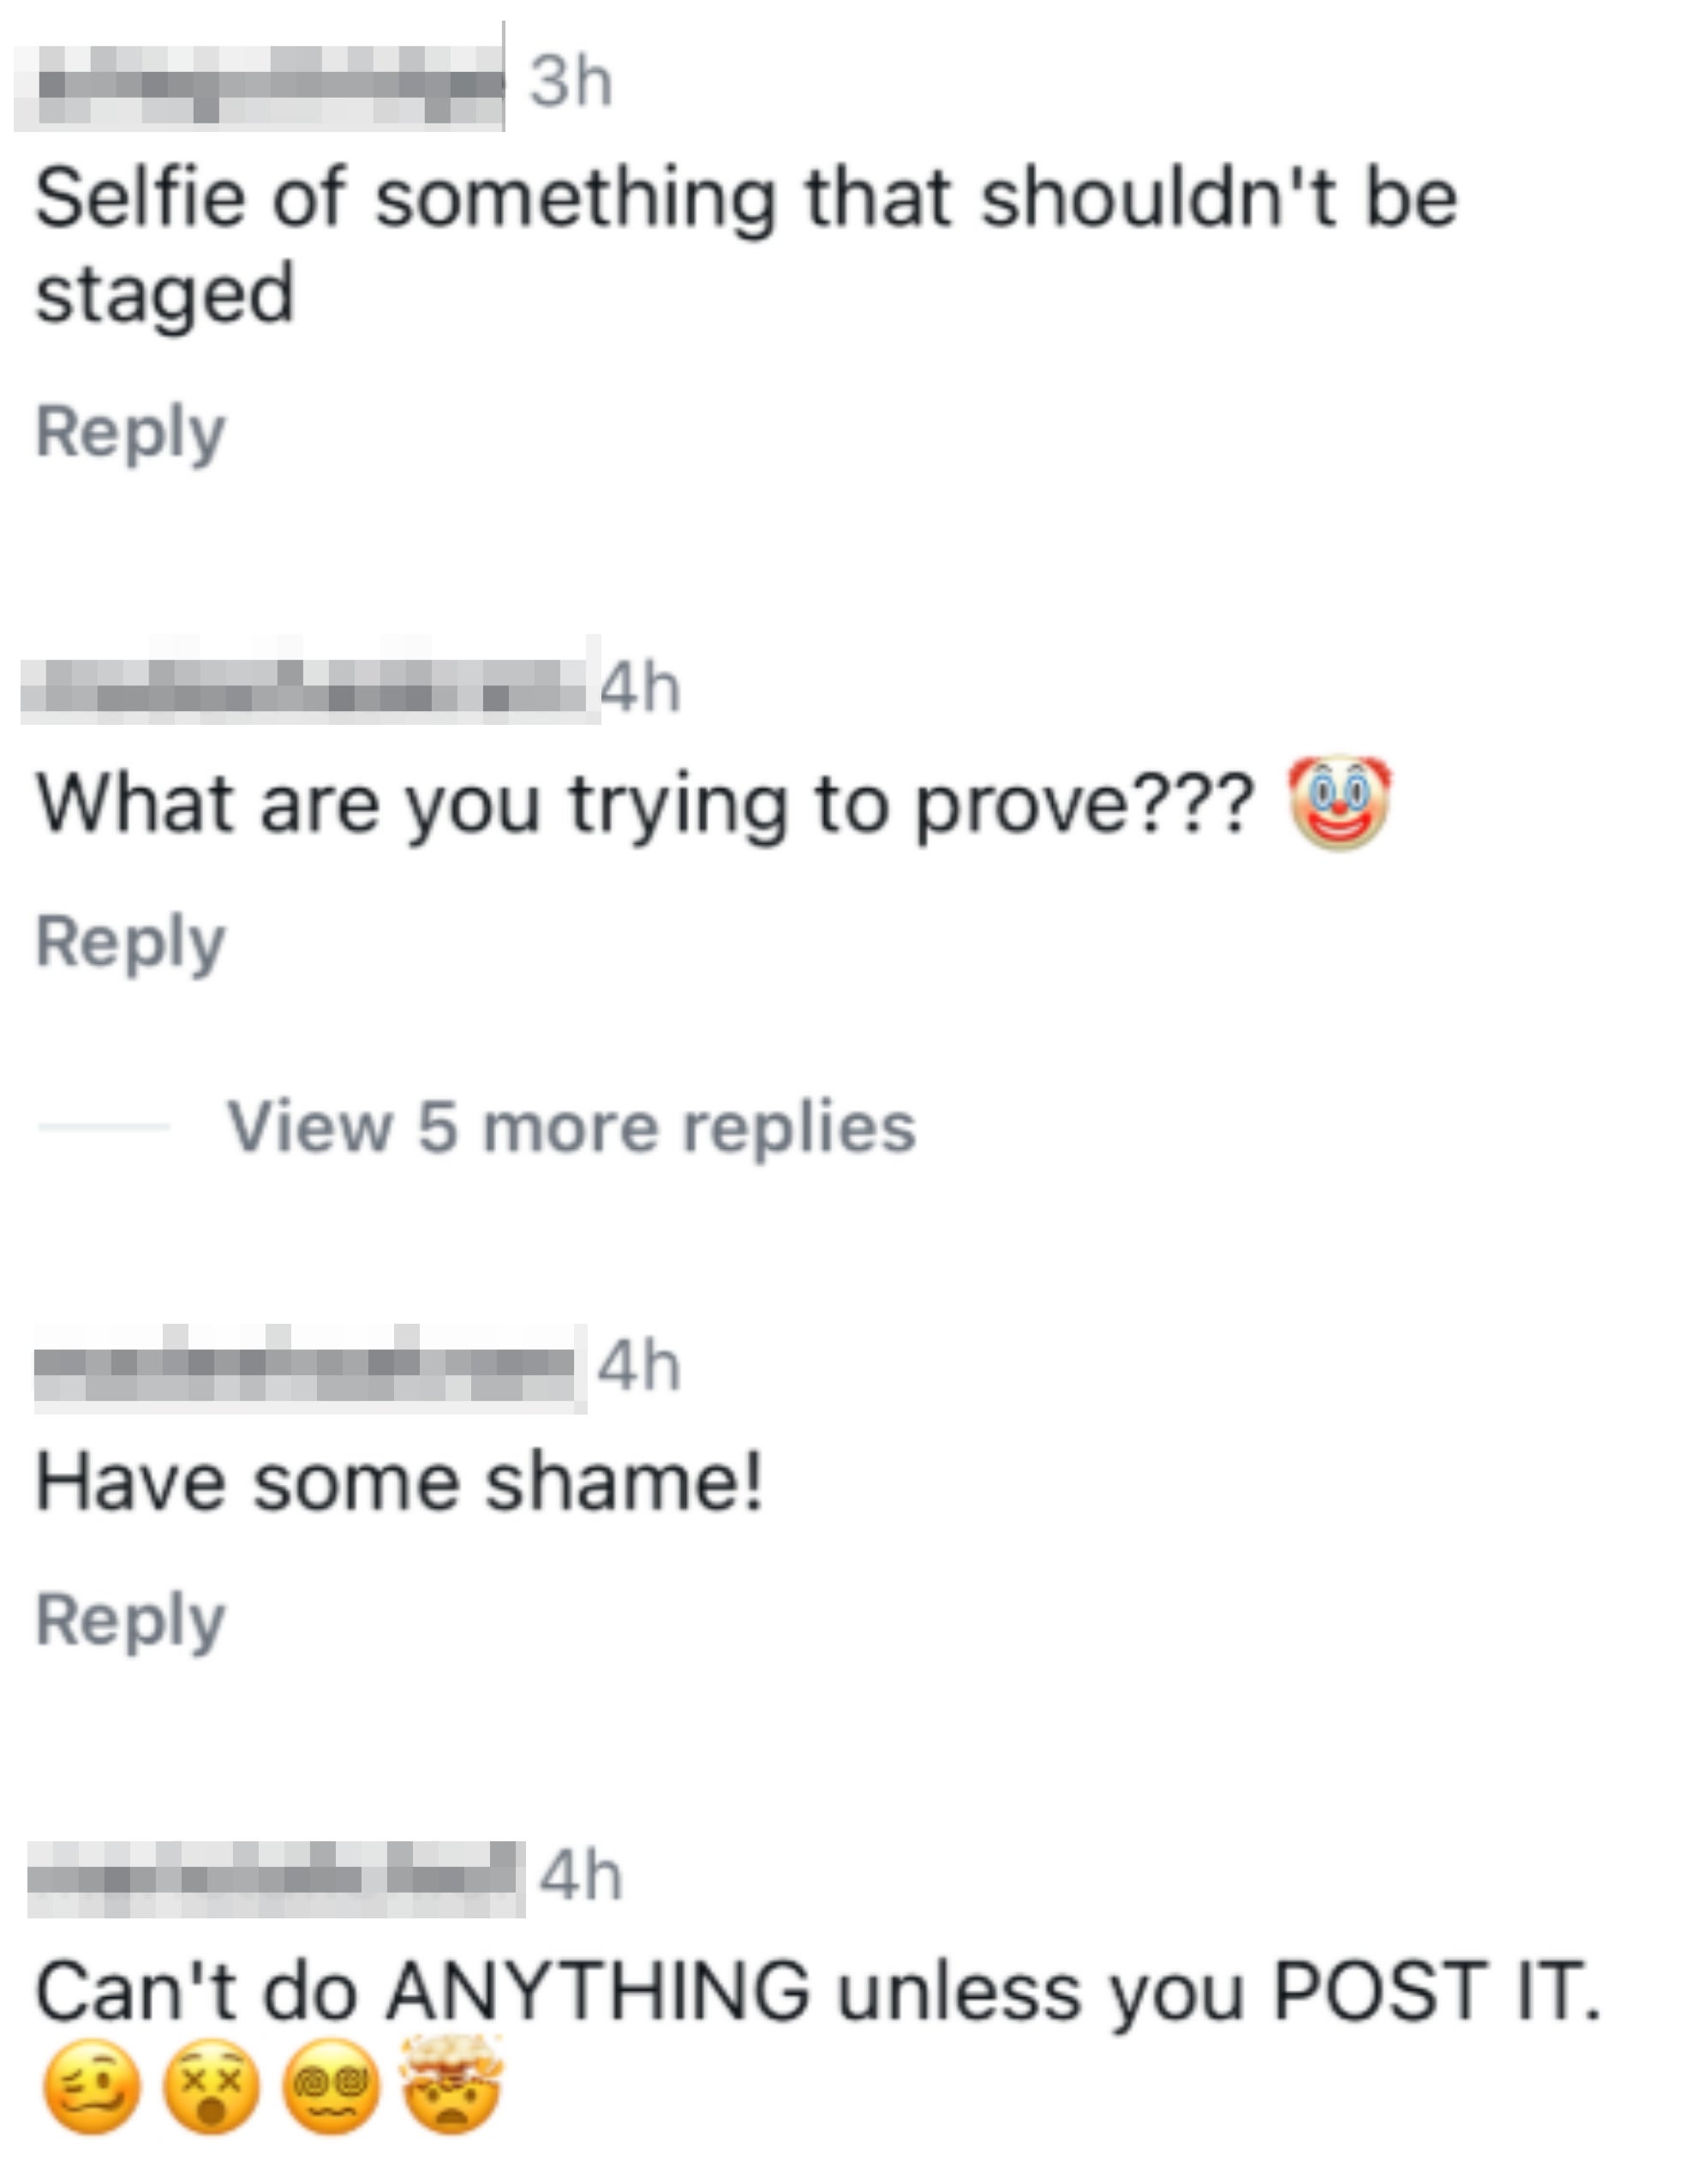Image resolution: width=1686 pixels, height=2184 pixels.
Task: Click the "Selfie of something that shouldn't be" text
Action: pyautogui.click(x=746, y=198)
